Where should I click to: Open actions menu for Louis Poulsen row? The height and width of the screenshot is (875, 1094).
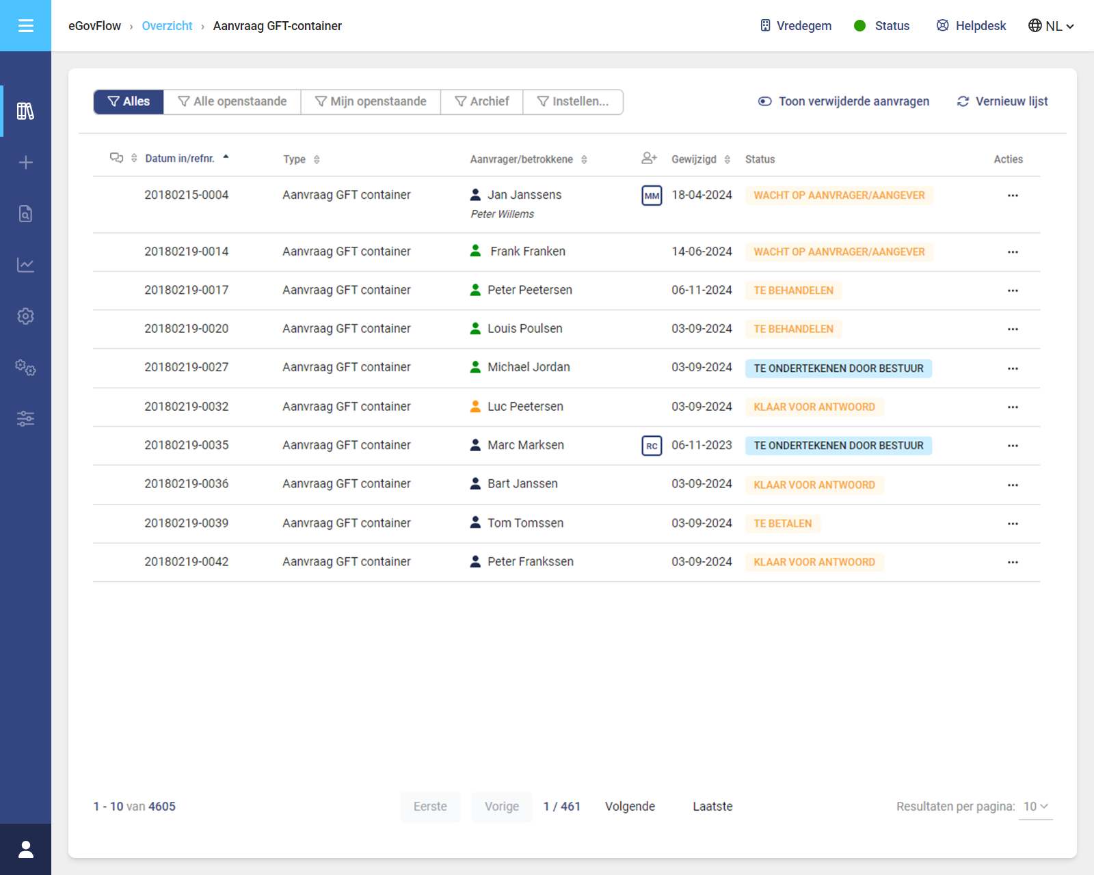(1013, 329)
